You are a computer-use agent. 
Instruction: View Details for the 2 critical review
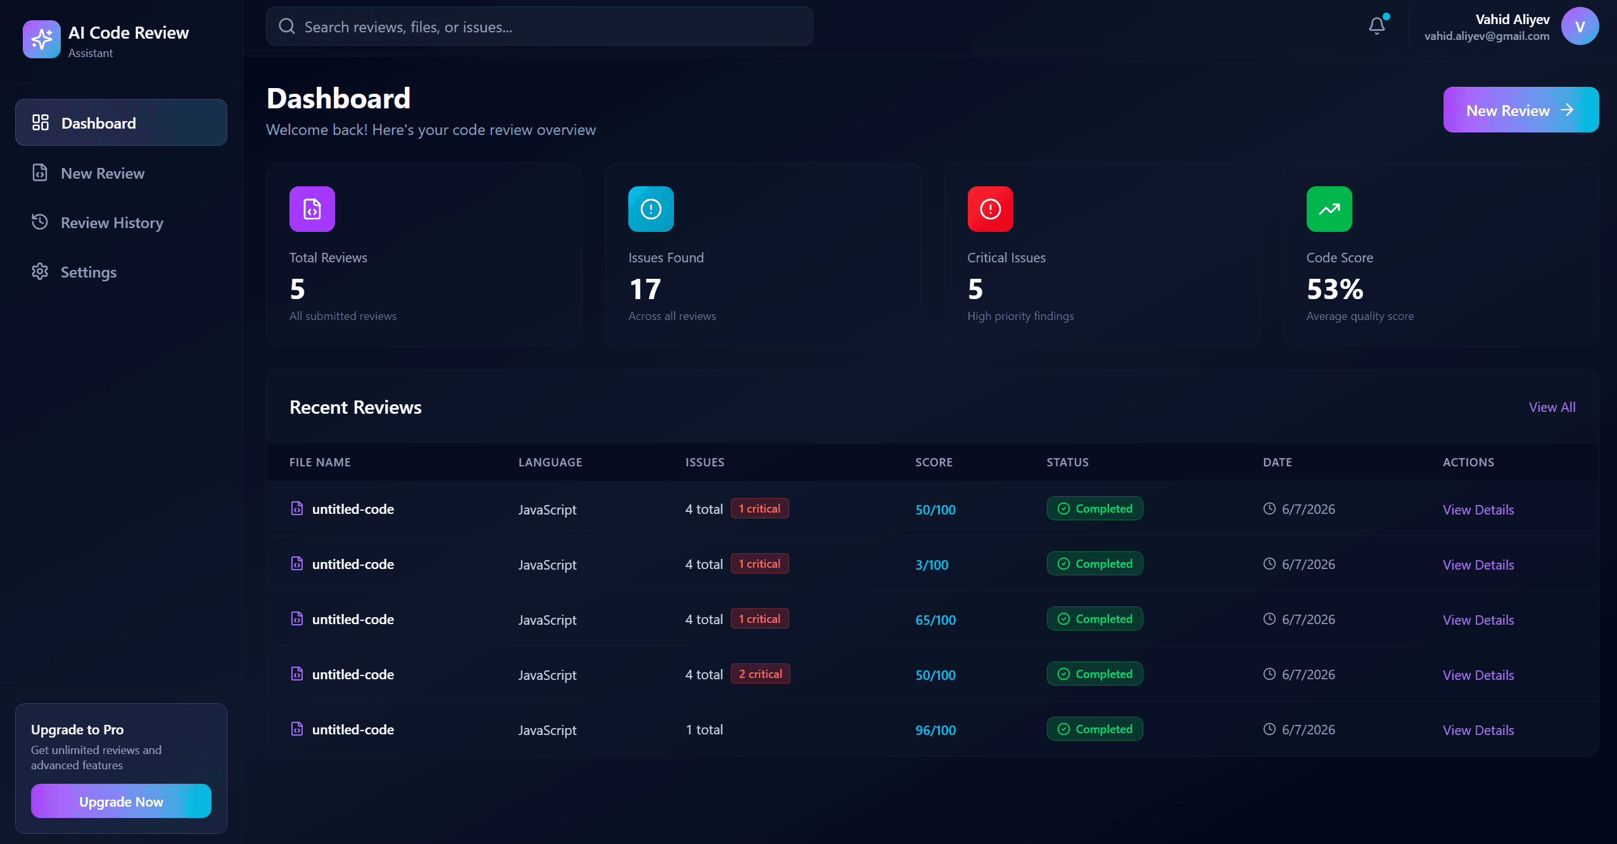click(1478, 675)
